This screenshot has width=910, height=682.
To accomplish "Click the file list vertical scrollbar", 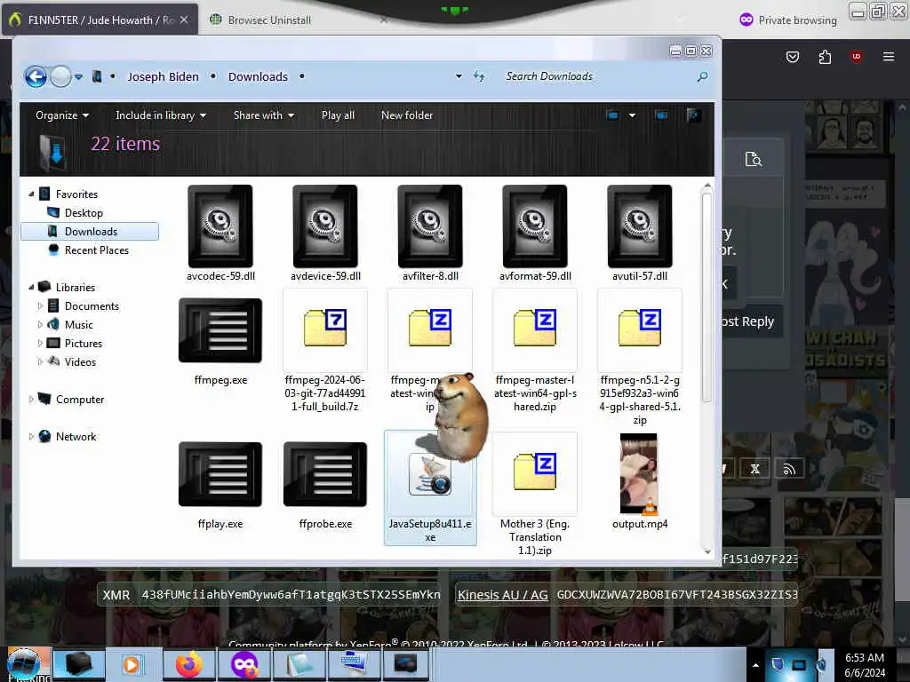I will point(706,296).
